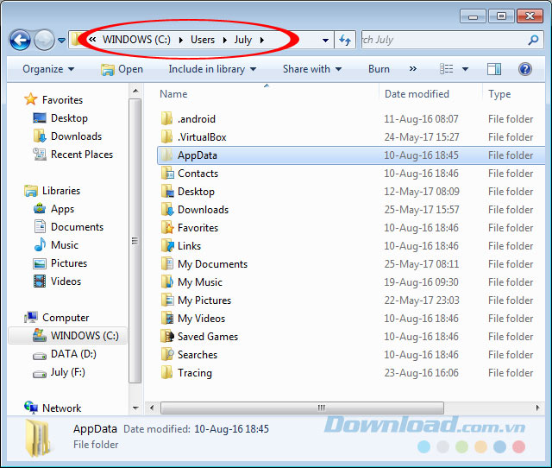The width and height of the screenshot is (552, 468).
Task: Select the Desktop folder icon in file list
Action: (167, 192)
